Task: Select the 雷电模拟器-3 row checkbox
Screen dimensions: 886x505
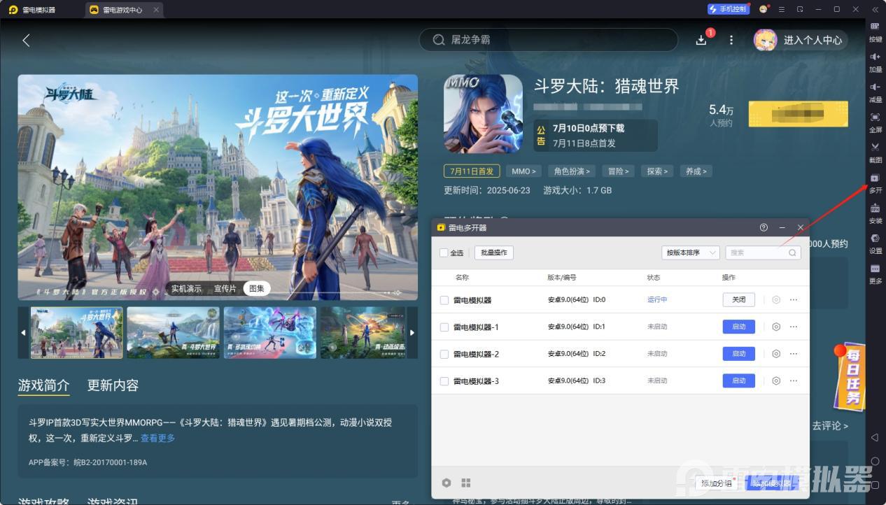Action: tap(444, 381)
